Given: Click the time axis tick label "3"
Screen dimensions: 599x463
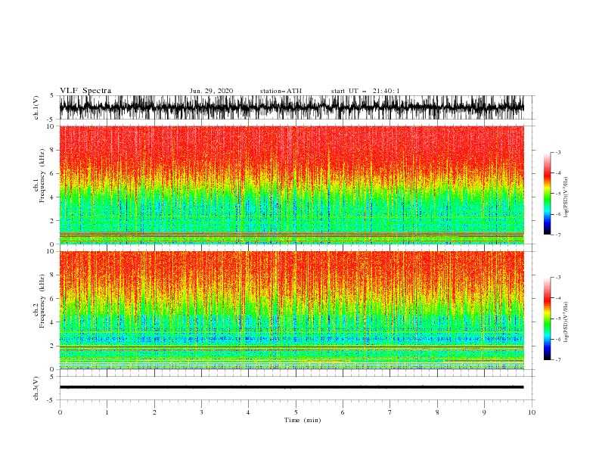Looking at the screenshot, I should point(201,412).
